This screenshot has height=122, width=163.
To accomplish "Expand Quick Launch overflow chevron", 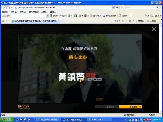I will [34, 119].
